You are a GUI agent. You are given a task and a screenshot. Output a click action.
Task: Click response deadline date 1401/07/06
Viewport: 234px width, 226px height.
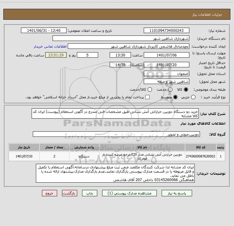click(x=167, y=55)
